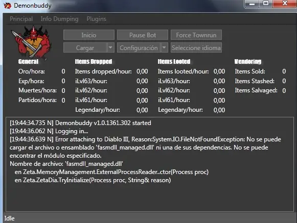Viewport: 297px width, 223px height.
Task: Click the Vendoring heading
Action: 248,61
